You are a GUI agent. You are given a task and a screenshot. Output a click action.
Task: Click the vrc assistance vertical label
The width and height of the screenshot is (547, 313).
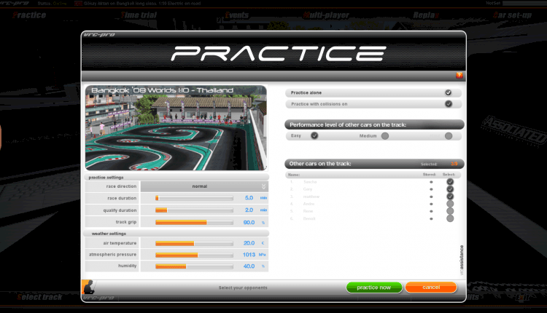[x=462, y=260]
